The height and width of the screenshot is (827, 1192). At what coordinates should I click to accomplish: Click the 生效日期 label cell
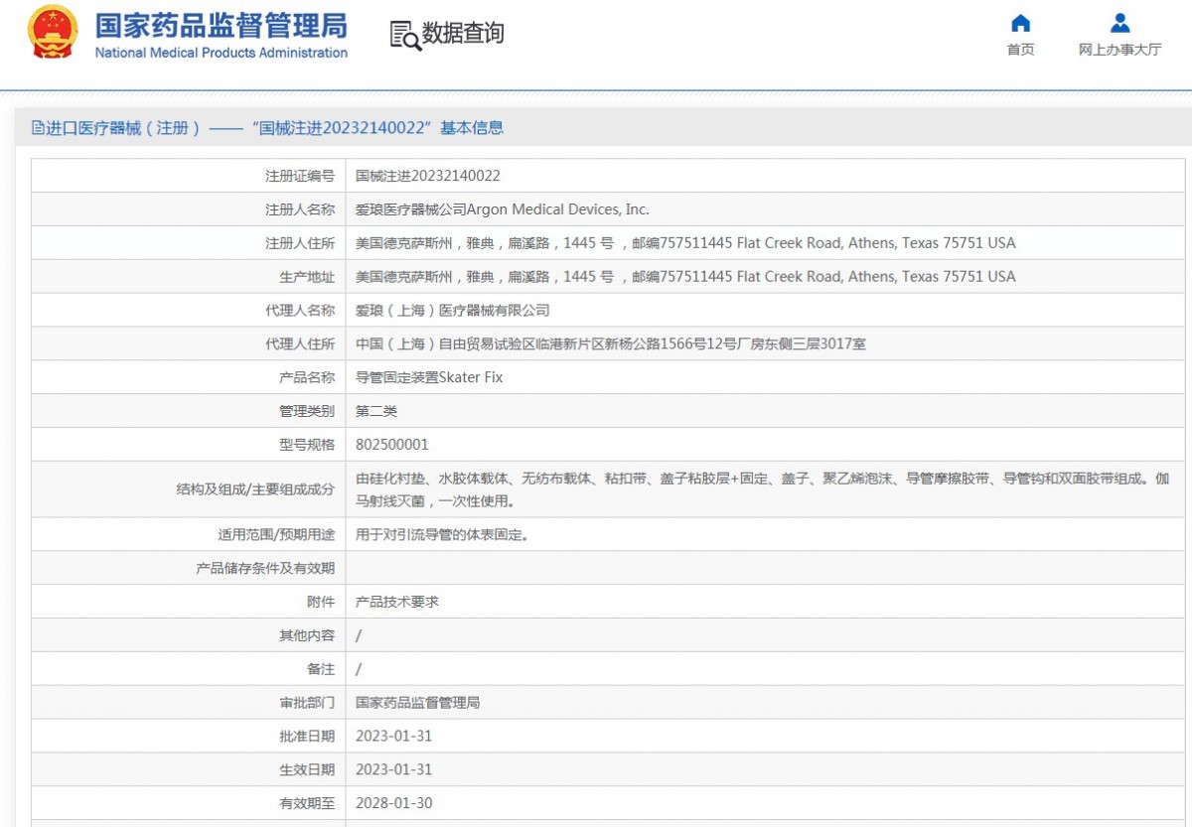pyautogui.click(x=189, y=769)
